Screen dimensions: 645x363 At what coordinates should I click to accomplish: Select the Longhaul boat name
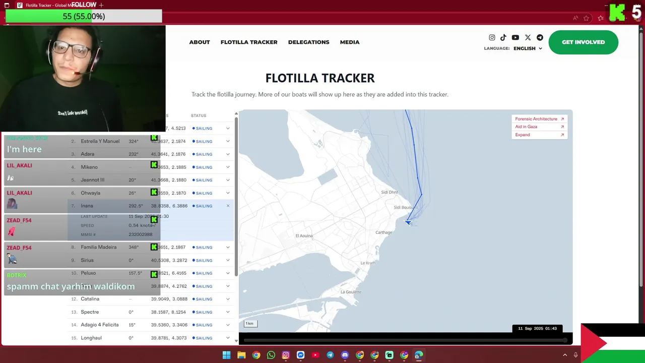point(91,338)
